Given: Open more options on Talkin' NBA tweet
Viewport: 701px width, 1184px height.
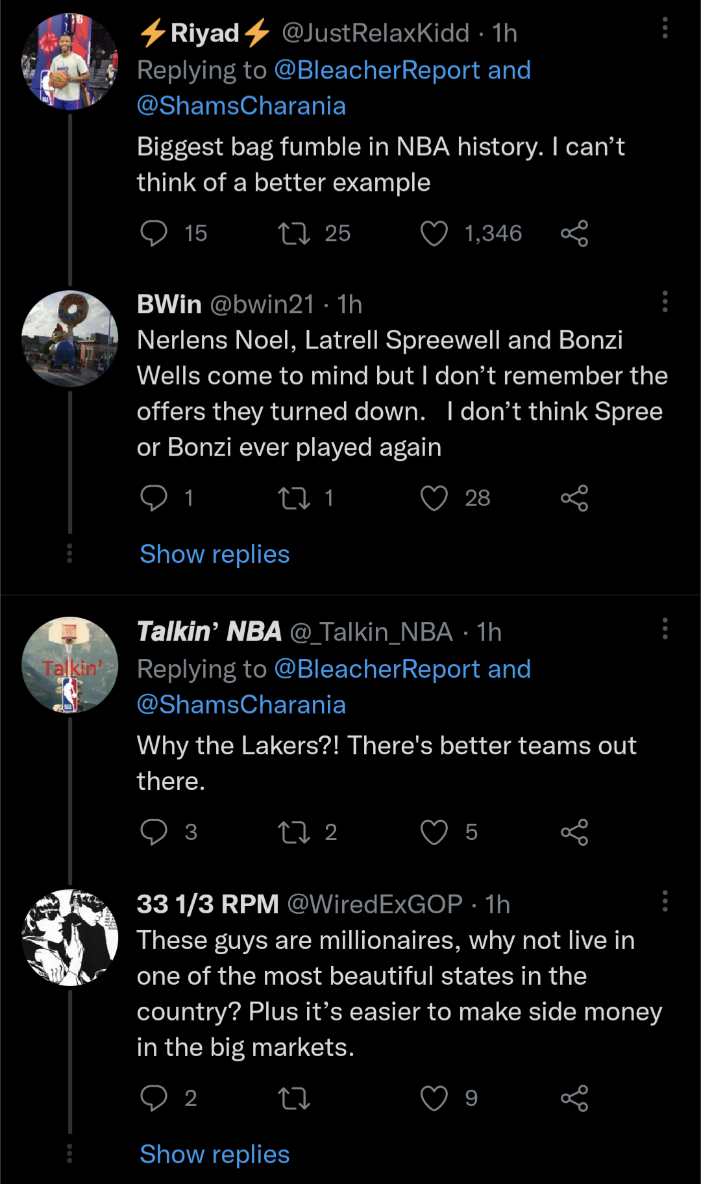Looking at the screenshot, I should click(x=665, y=628).
